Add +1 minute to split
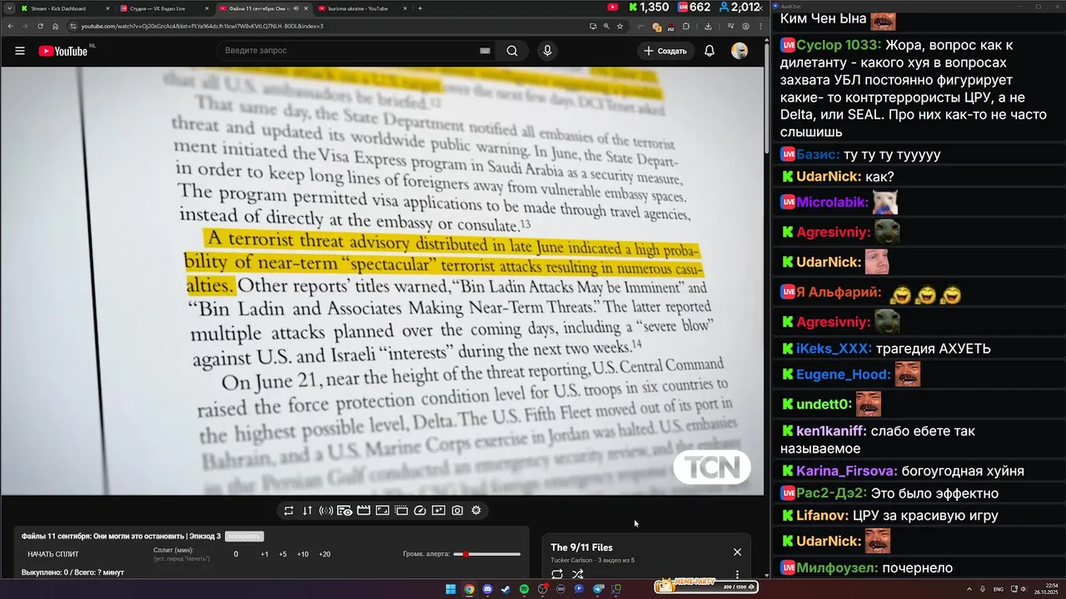This screenshot has width=1066, height=599. click(x=264, y=554)
